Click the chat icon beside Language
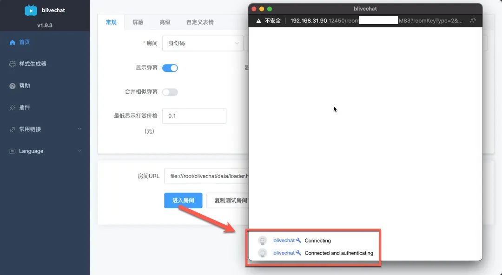Image resolution: width=502 pixels, height=275 pixels. point(13,151)
